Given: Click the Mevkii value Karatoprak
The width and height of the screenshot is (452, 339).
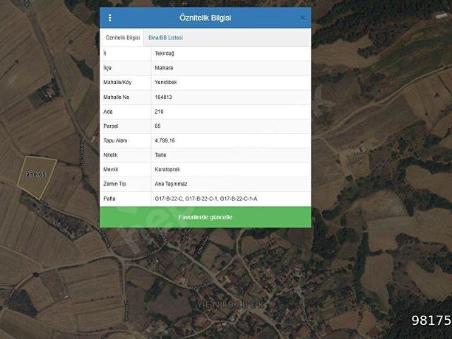Looking at the screenshot, I should point(167,169).
